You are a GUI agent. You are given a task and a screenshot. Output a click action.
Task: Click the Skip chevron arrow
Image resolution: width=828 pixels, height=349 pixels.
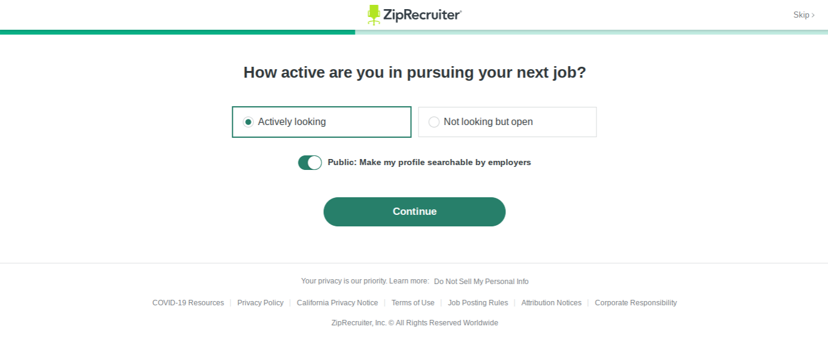[x=813, y=15]
